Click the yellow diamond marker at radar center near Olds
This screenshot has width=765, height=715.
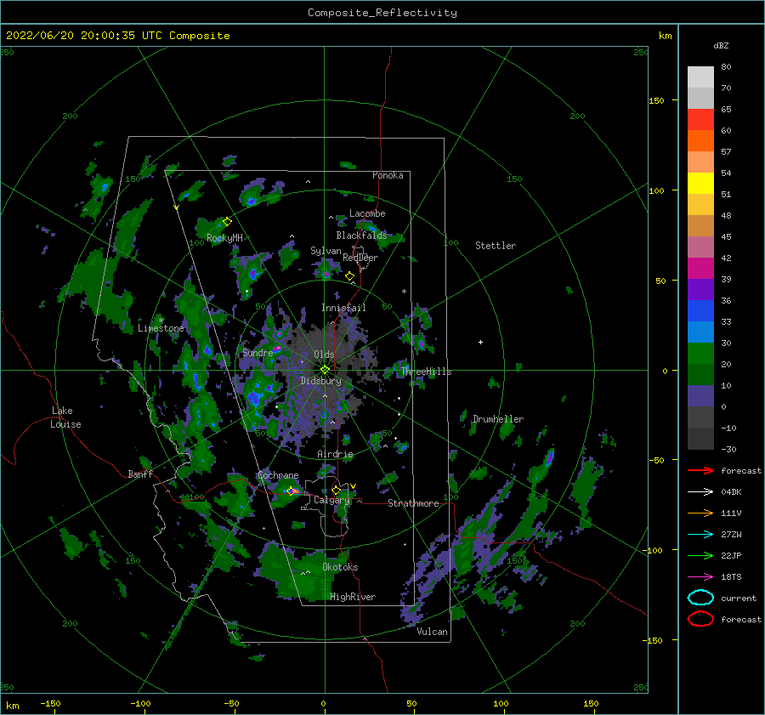tap(325, 370)
